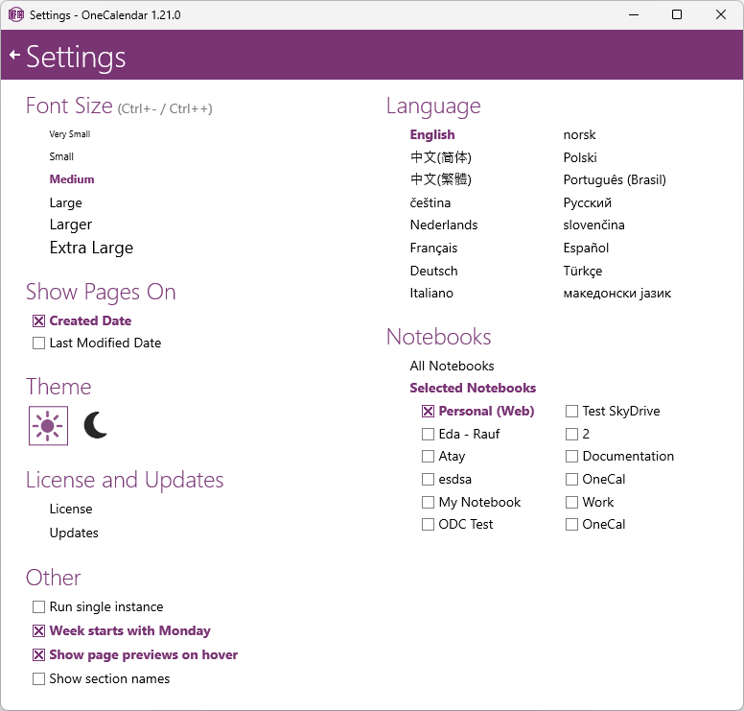Choose Very Small font size
Viewport: 744px width, 711px height.
pos(69,134)
